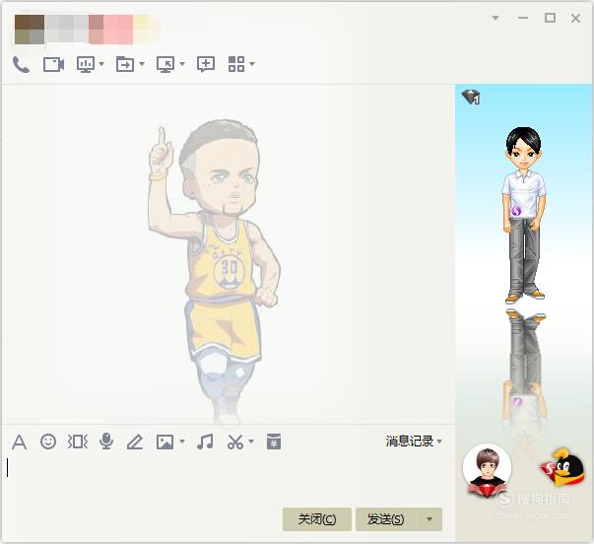This screenshot has width=594, height=544.
Task: Open 消息记录 message history
Action: [410, 442]
